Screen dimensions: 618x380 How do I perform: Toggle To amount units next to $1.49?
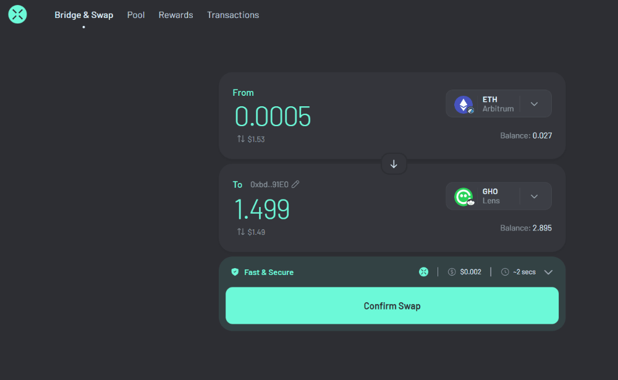240,232
